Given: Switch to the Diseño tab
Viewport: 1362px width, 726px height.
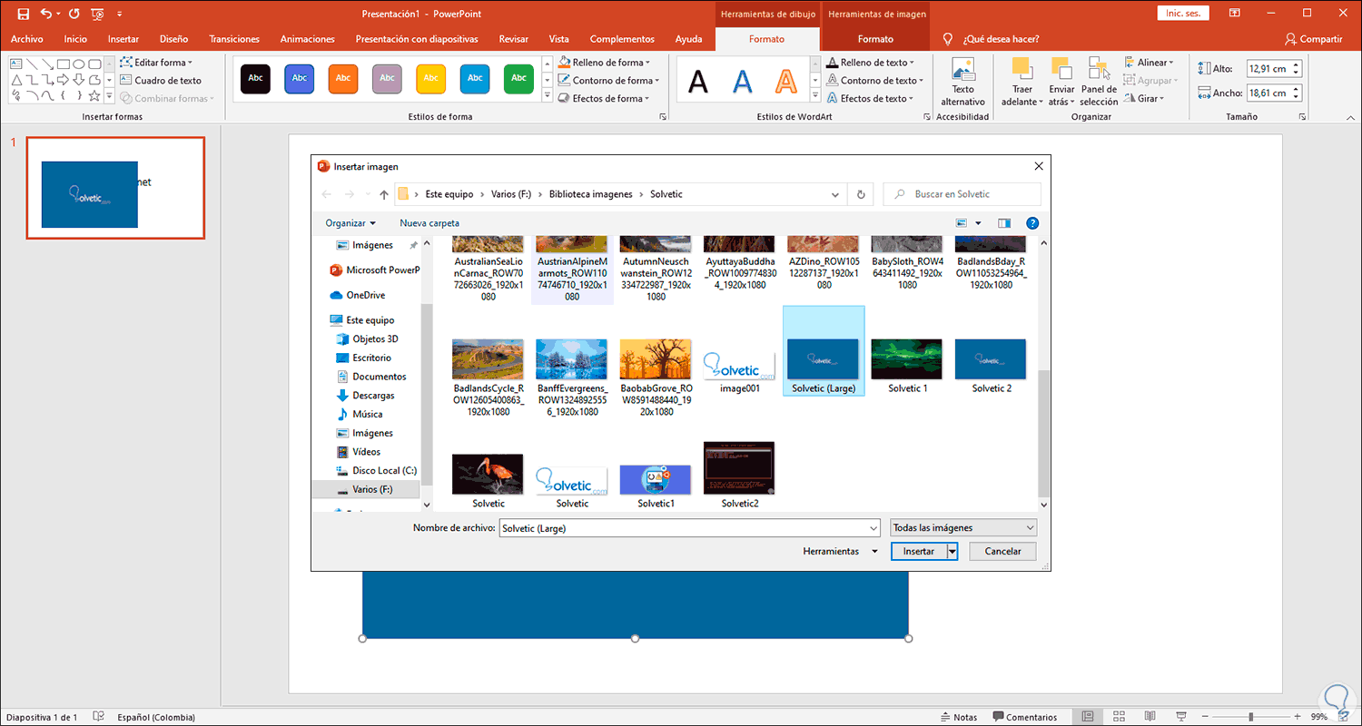Looking at the screenshot, I should click(173, 39).
